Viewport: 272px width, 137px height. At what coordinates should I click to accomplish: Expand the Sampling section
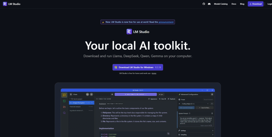[196, 135]
